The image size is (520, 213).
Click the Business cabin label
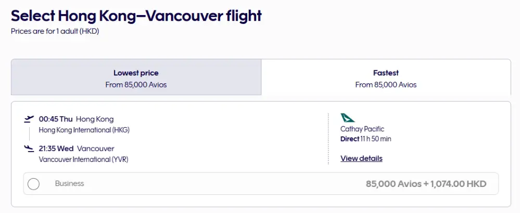pos(69,184)
